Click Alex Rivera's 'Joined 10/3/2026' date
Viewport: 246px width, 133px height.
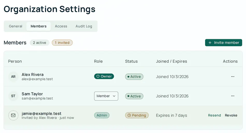click(x=172, y=77)
